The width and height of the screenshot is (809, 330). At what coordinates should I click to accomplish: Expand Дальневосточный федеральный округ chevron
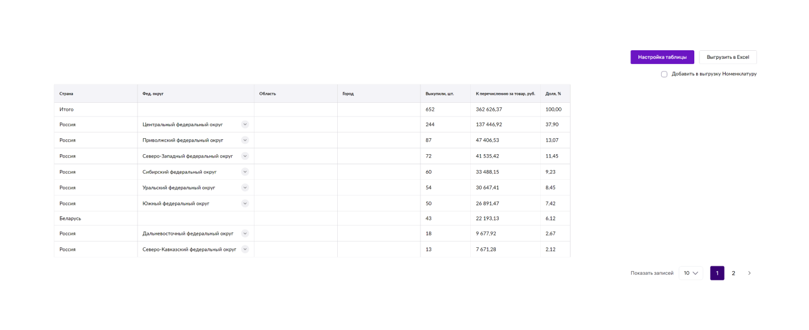tap(245, 233)
